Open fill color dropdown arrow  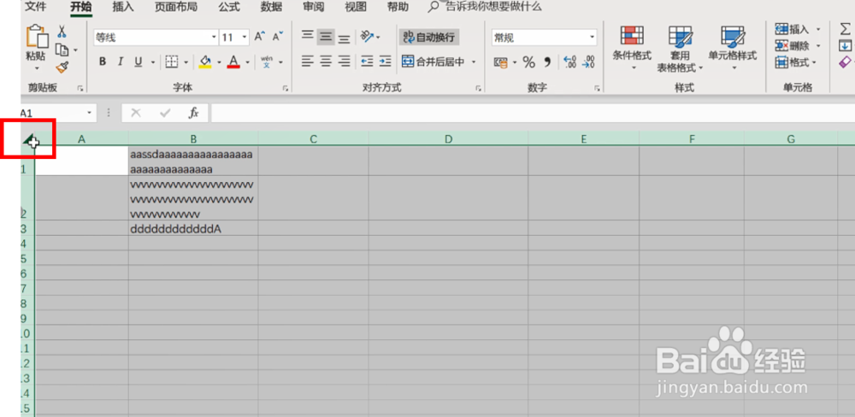tap(219, 62)
